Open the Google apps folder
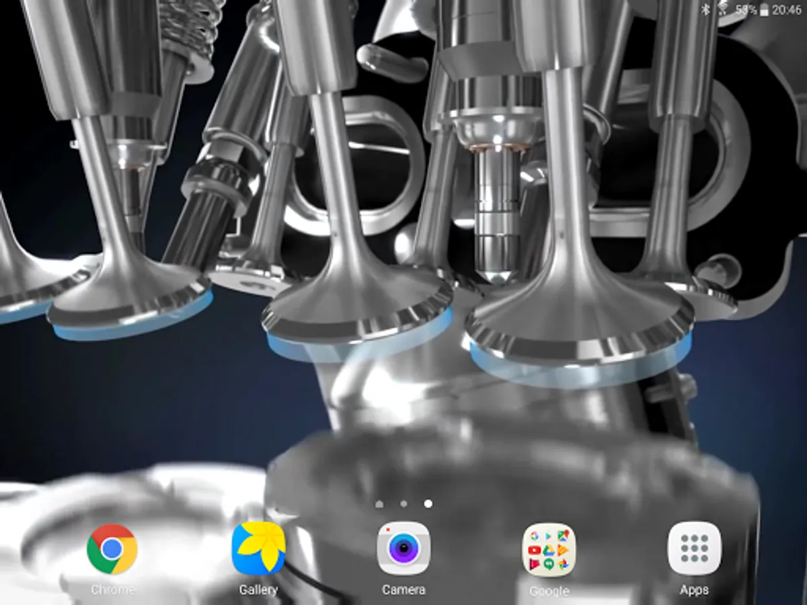The height and width of the screenshot is (605, 807). [549, 549]
